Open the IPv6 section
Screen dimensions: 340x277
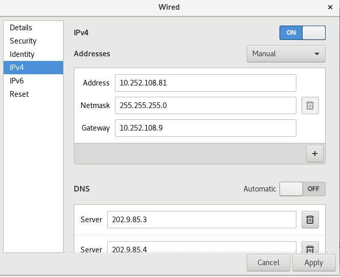point(33,81)
